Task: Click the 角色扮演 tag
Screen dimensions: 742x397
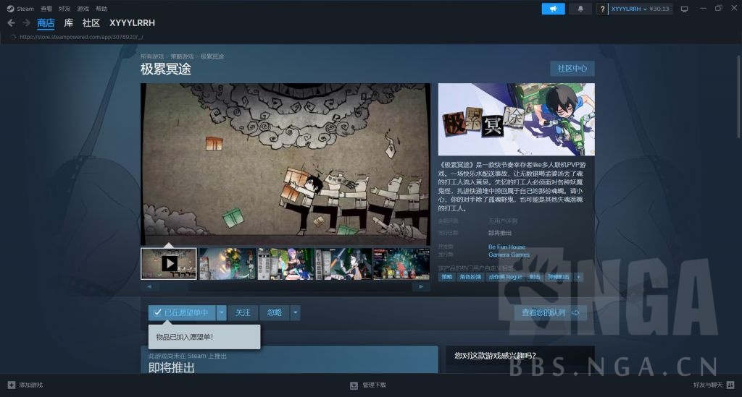Action: [x=470, y=277]
